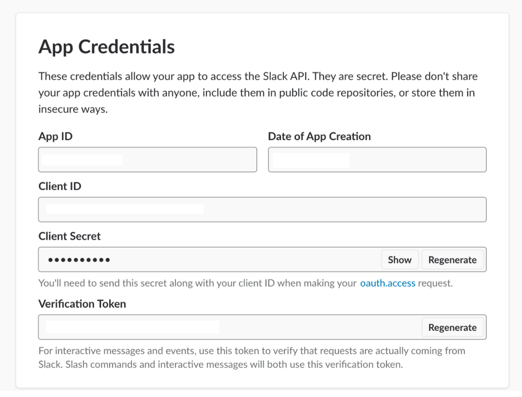Click the helper text below Verification Token
This screenshot has width=522, height=397.
pos(251,357)
